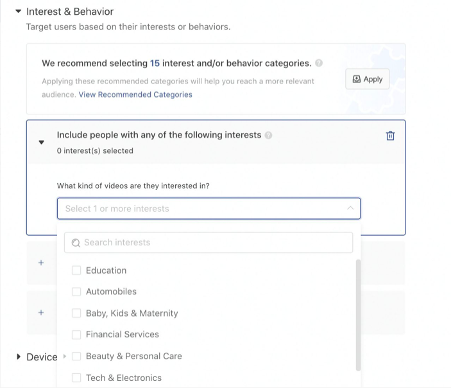
Task: Click help icon beside recommended categories text
Action: 319,64
